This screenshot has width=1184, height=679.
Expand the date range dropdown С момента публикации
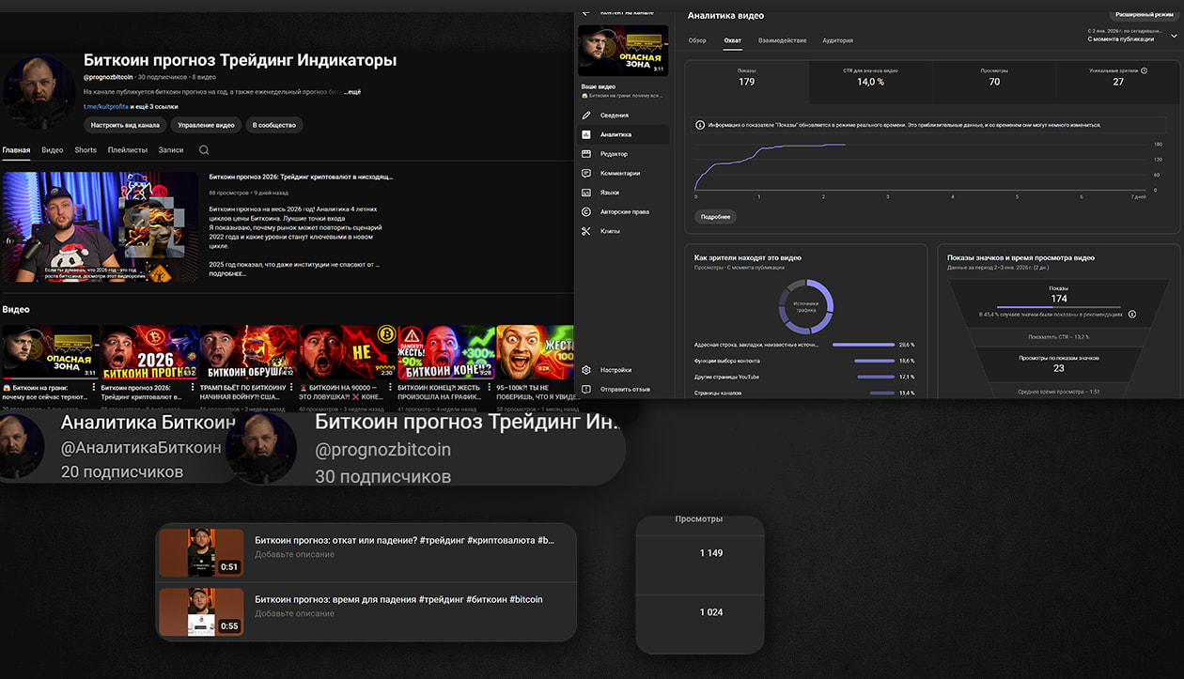[x=1174, y=36]
